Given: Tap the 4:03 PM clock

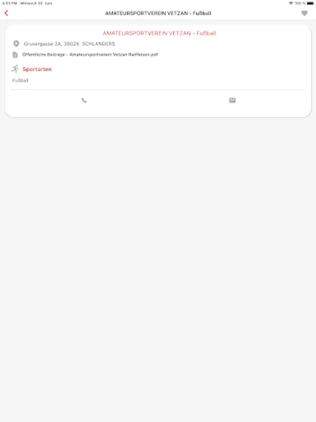Looking at the screenshot, I should coord(9,3).
